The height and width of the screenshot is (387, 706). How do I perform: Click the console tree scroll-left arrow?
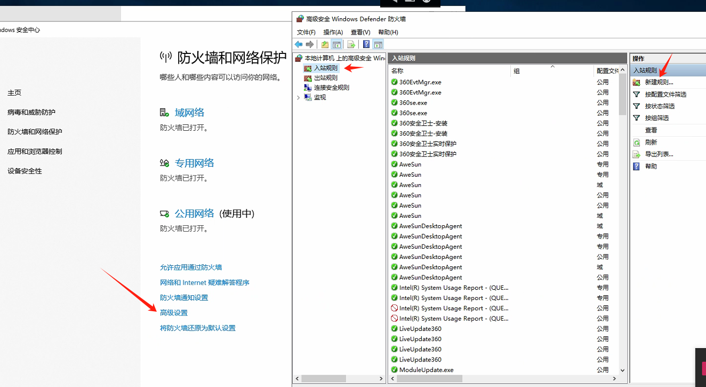tap(298, 378)
